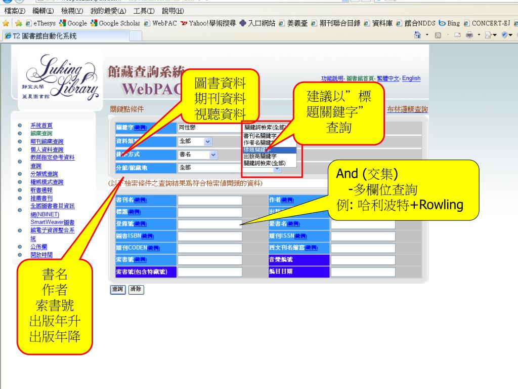Go to 系統首頁 in the sidebar
The image size is (518, 389).
pyautogui.click(x=41, y=126)
